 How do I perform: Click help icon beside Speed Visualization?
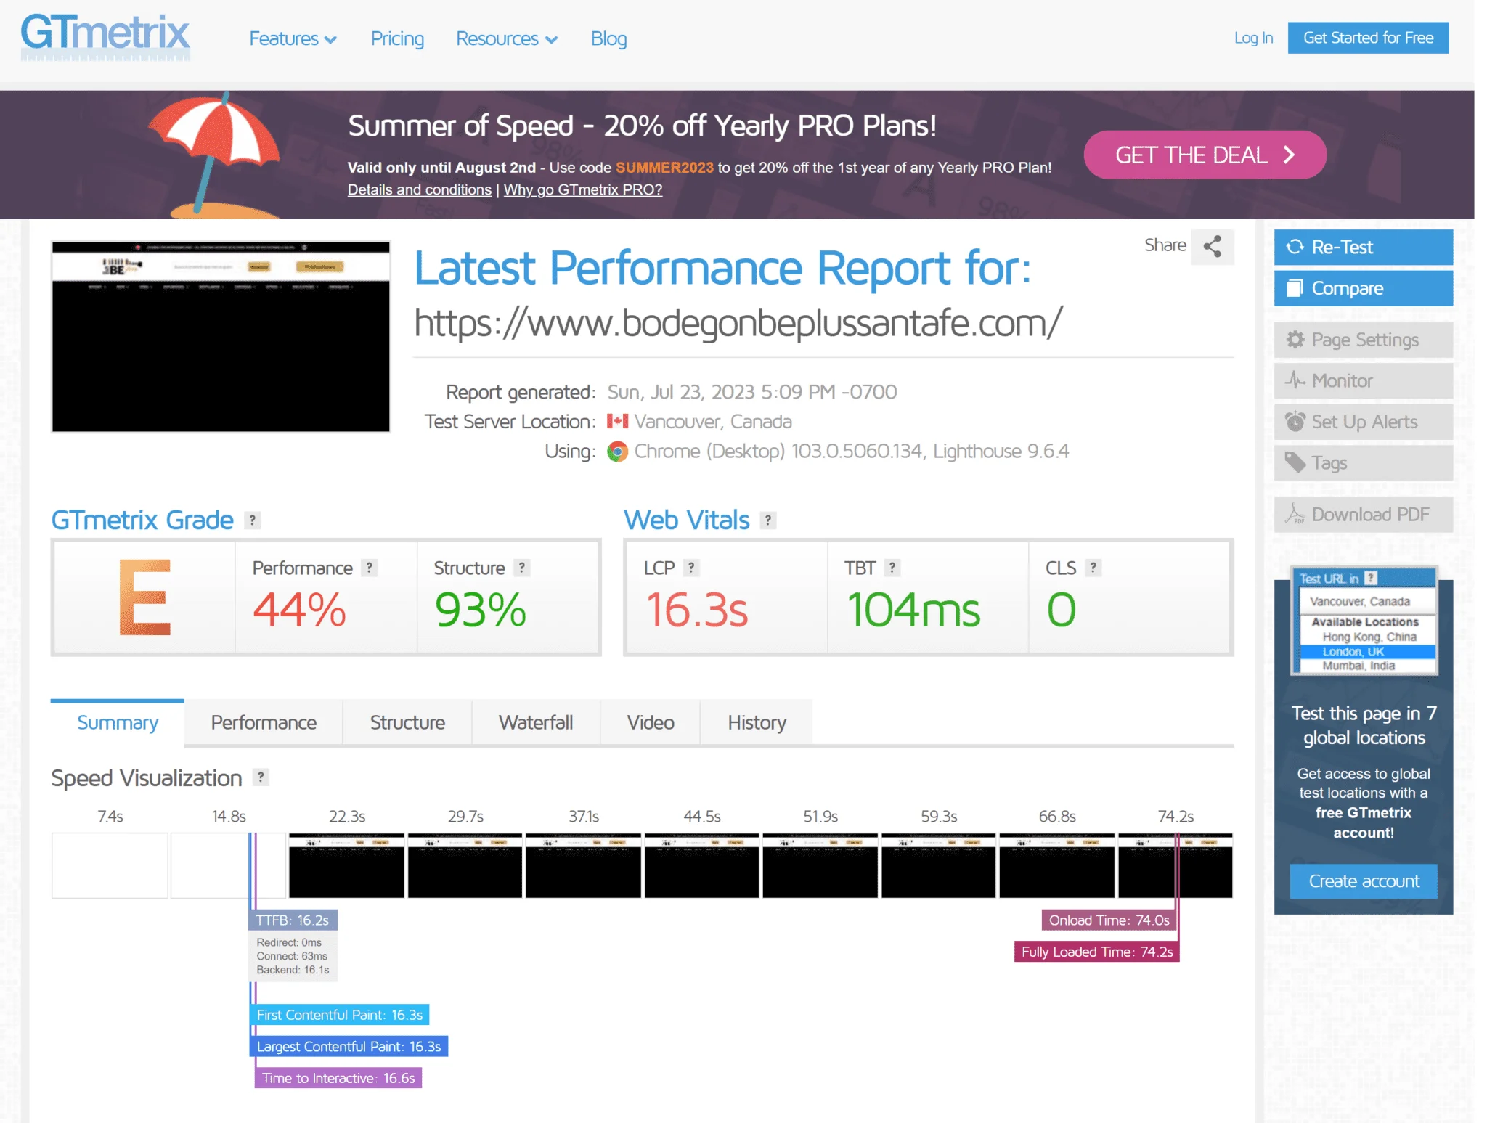[261, 777]
